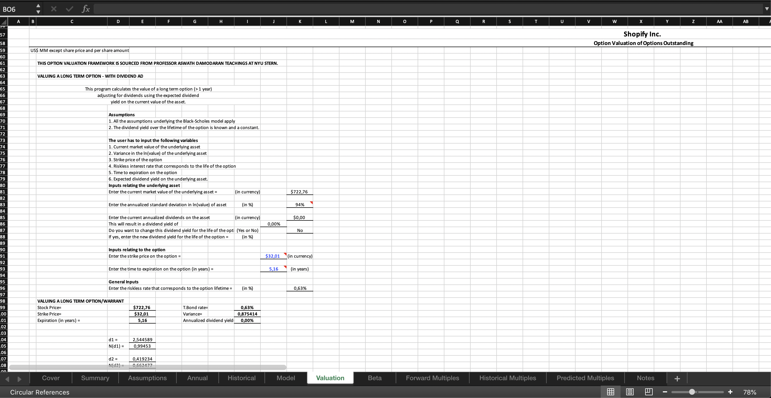Image resolution: width=771 pixels, height=398 pixels.
Task: Click inside the formula bar field
Action: tap(428, 9)
